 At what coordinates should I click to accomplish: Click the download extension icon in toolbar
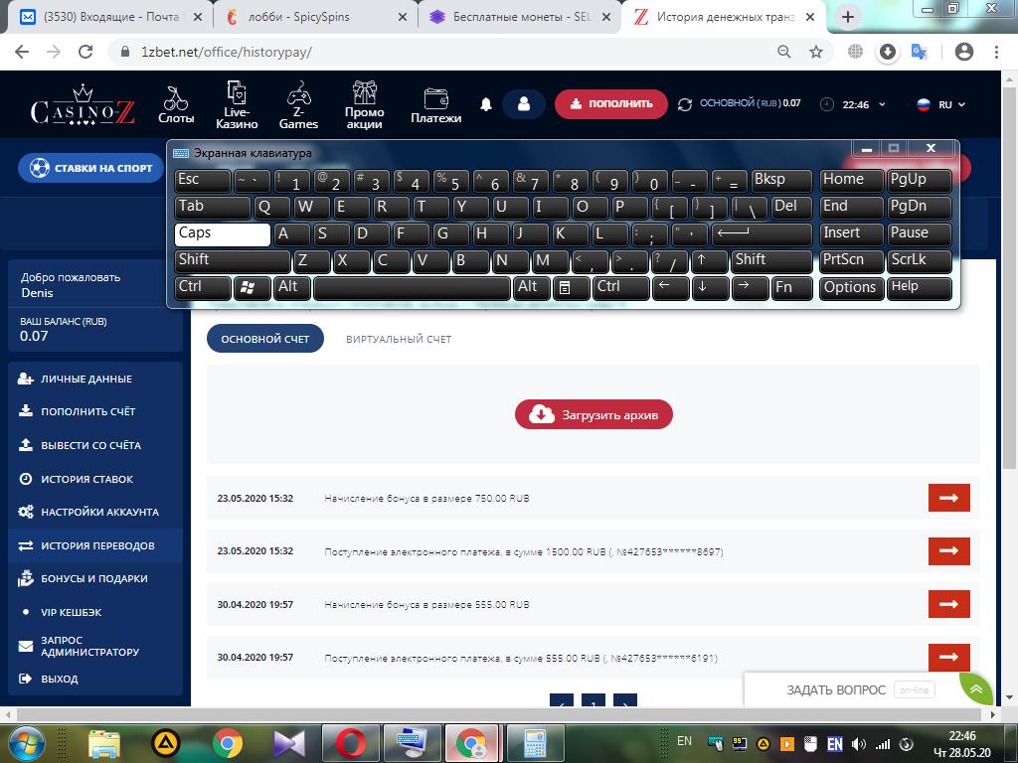click(x=888, y=52)
